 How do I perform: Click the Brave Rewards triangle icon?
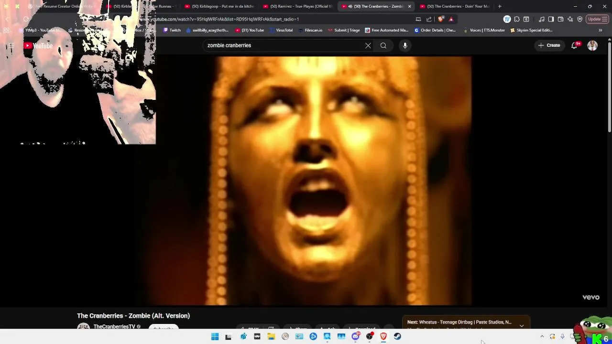coord(451,19)
